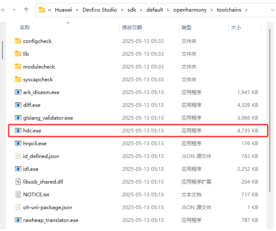Select ark_disasm.exe application icon
The height and width of the screenshot is (231, 276).
click(x=18, y=92)
